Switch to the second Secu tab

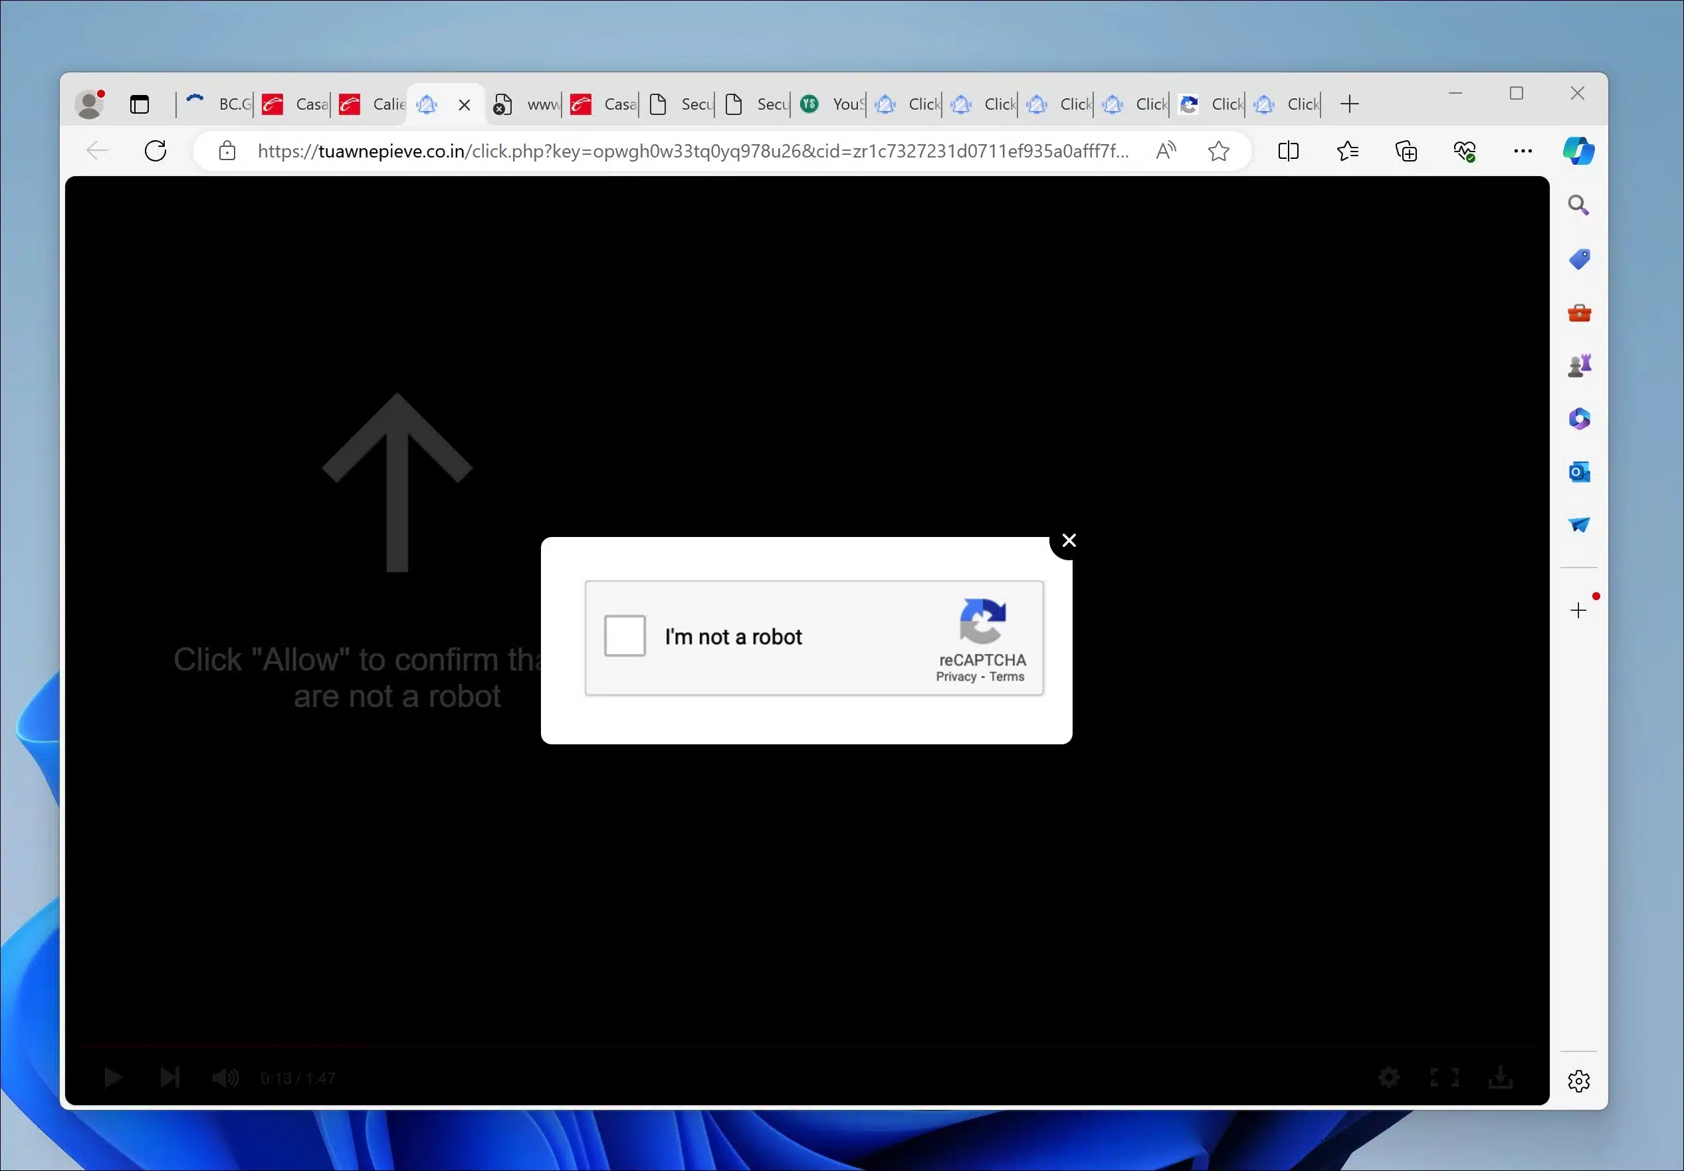[756, 104]
